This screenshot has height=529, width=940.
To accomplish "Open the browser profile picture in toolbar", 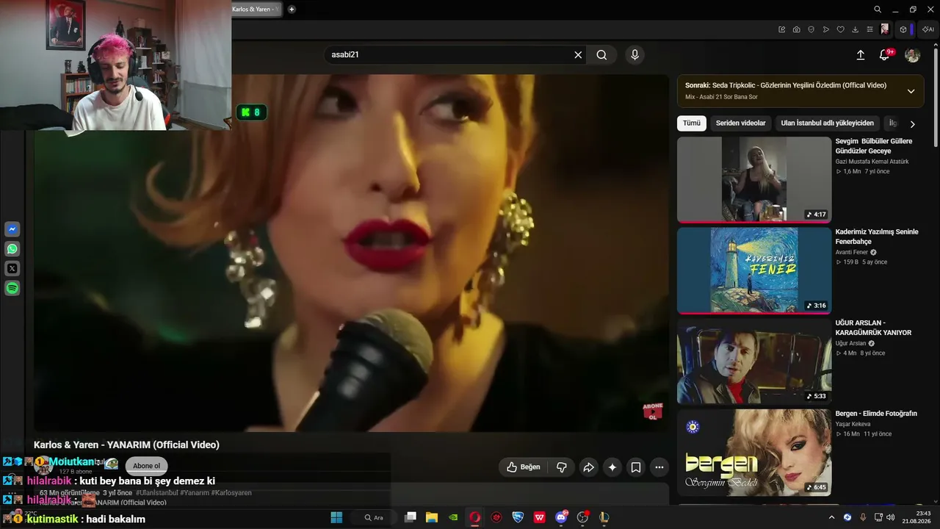I will [x=885, y=29].
